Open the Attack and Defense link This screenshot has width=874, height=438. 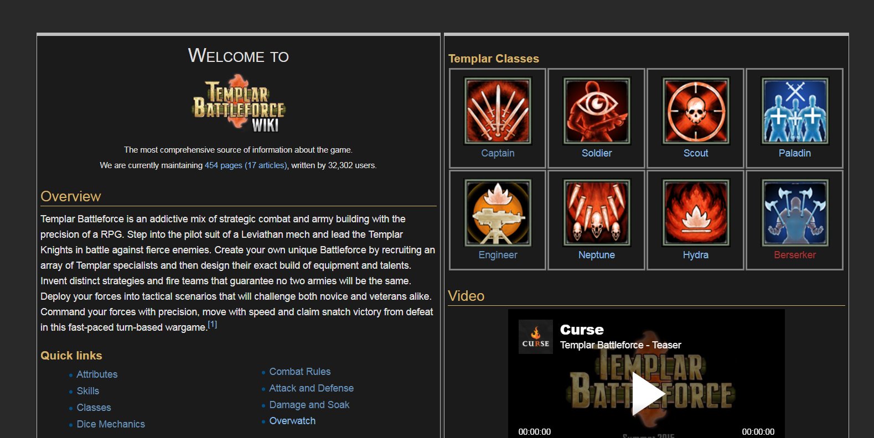311,388
